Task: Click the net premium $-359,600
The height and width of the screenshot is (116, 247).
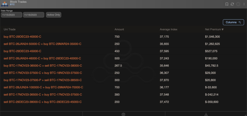Action: pos(212,102)
